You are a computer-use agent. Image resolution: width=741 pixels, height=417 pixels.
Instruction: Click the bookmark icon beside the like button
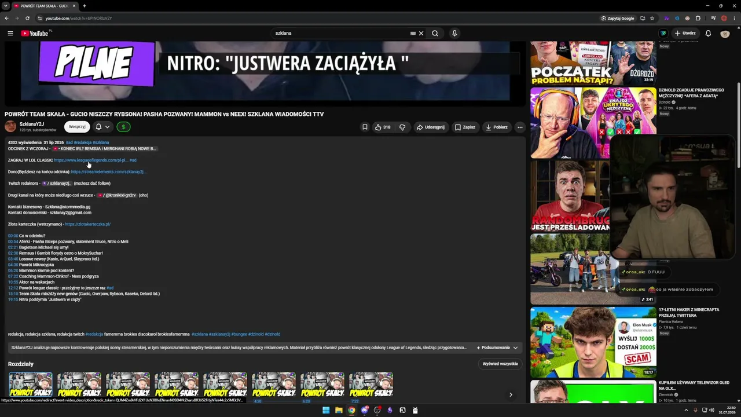click(x=365, y=127)
